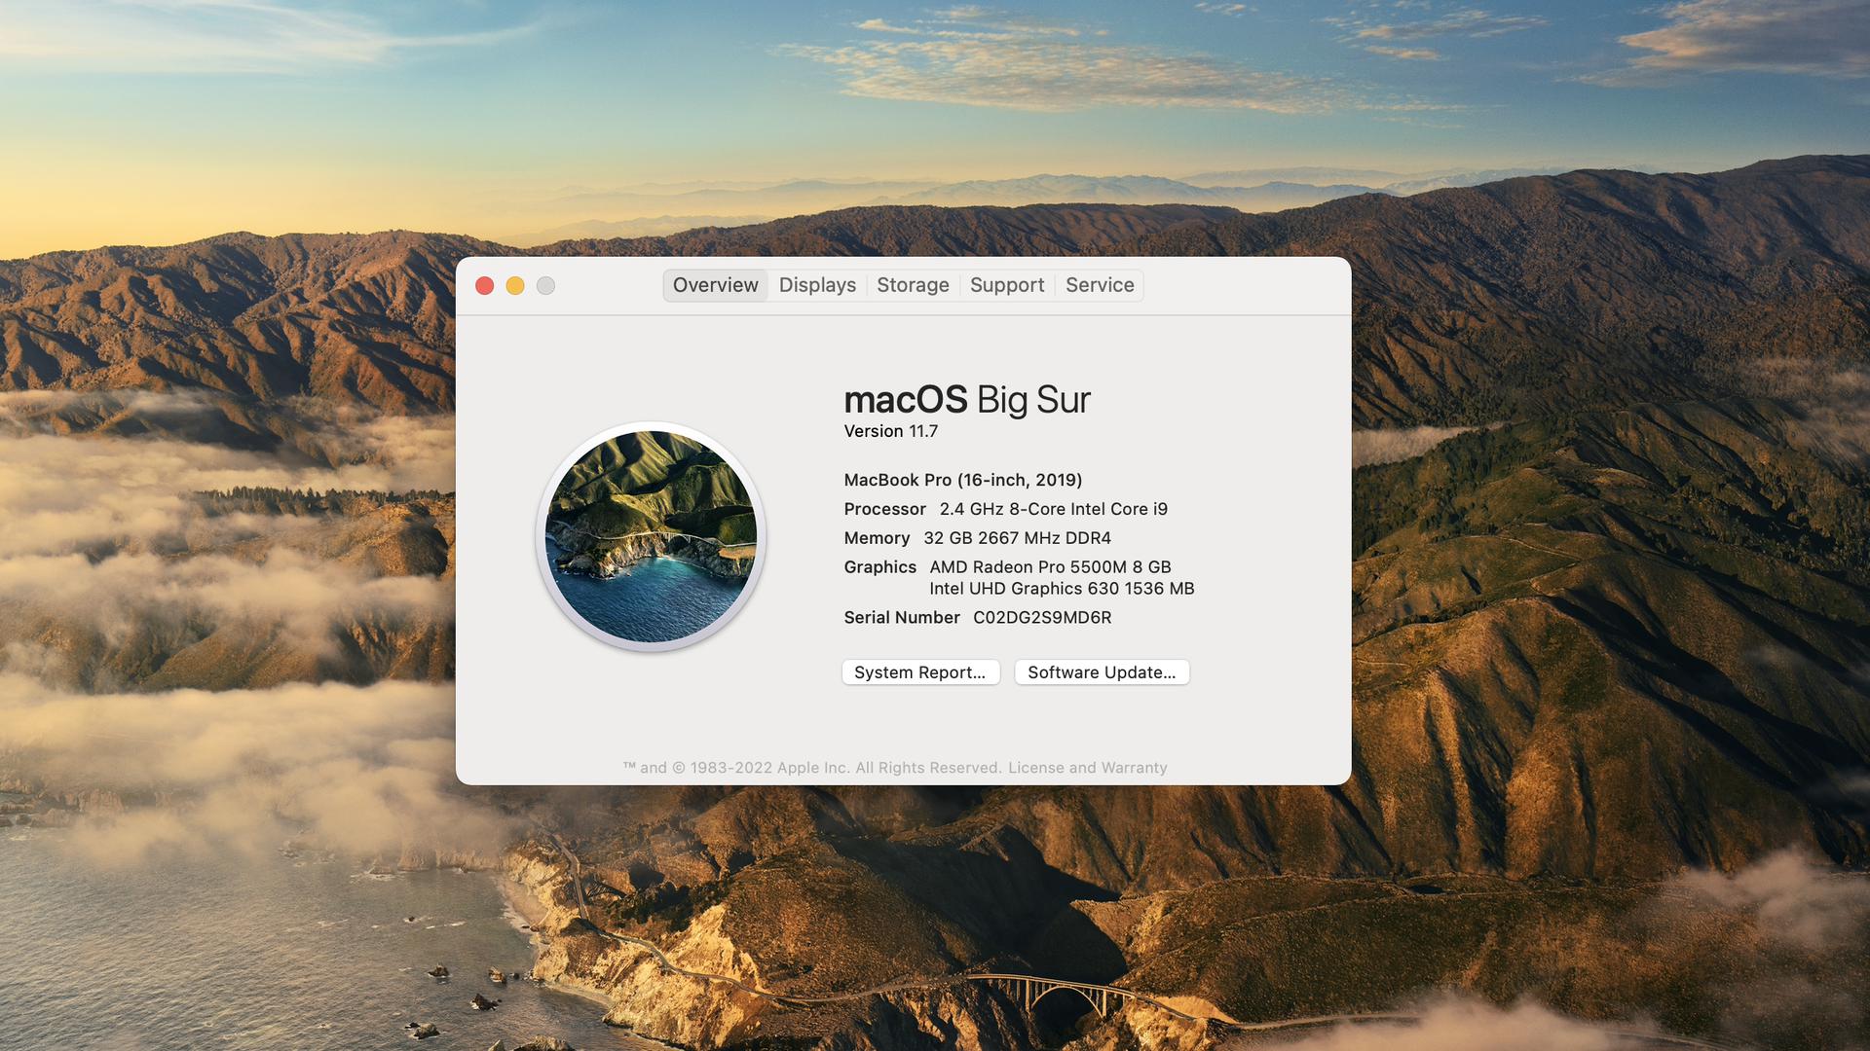Open System Report button
Image resolution: width=1870 pixels, height=1051 pixels.
click(920, 672)
